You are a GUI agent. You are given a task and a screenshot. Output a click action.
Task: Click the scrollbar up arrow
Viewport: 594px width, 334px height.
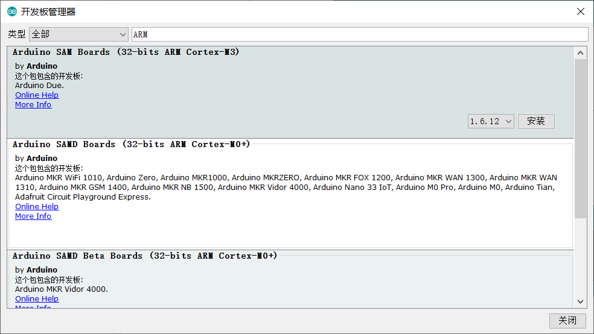point(580,53)
